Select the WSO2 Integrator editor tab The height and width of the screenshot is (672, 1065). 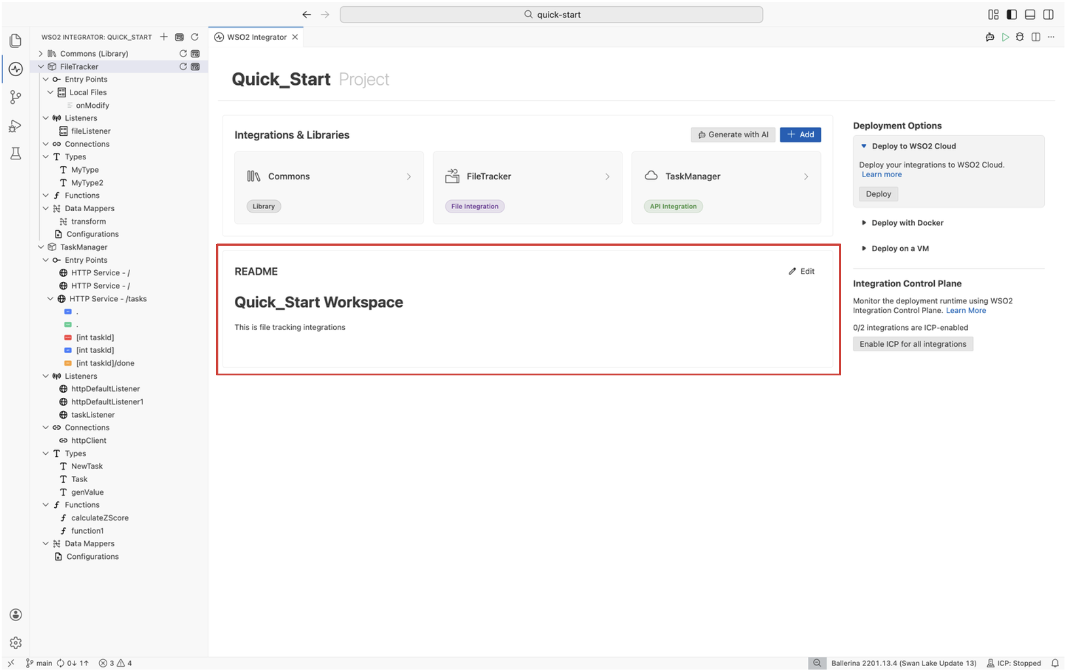coord(257,37)
